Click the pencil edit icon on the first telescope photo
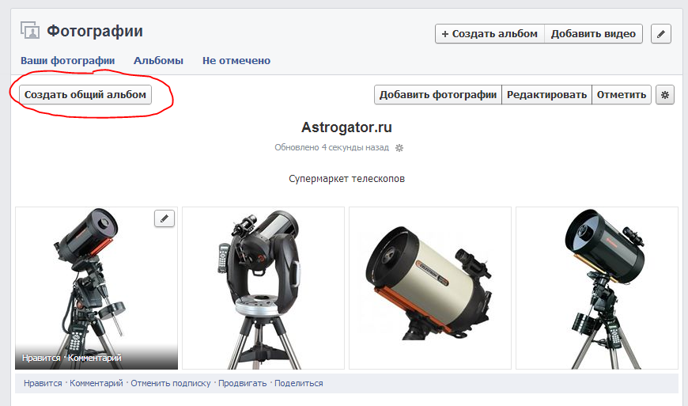Image resolution: width=688 pixels, height=406 pixels. coord(164,218)
